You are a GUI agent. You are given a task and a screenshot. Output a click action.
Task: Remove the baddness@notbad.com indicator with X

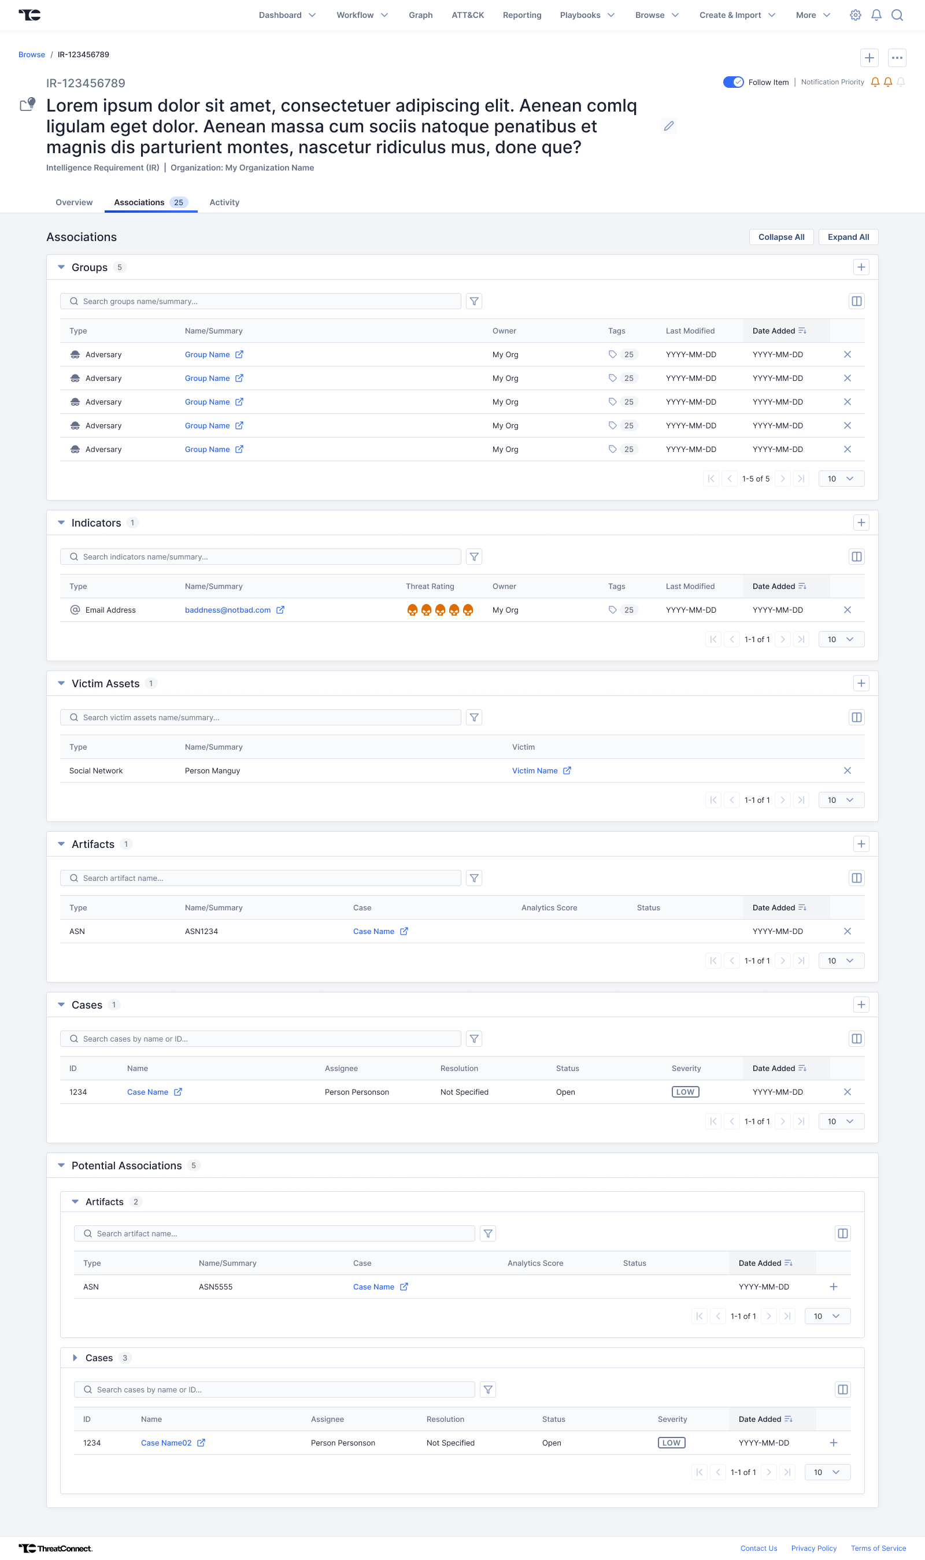click(847, 610)
